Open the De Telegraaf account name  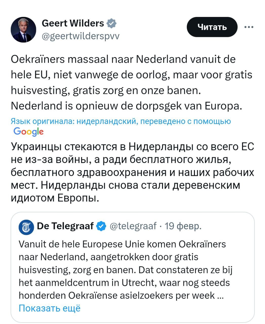click(65, 226)
